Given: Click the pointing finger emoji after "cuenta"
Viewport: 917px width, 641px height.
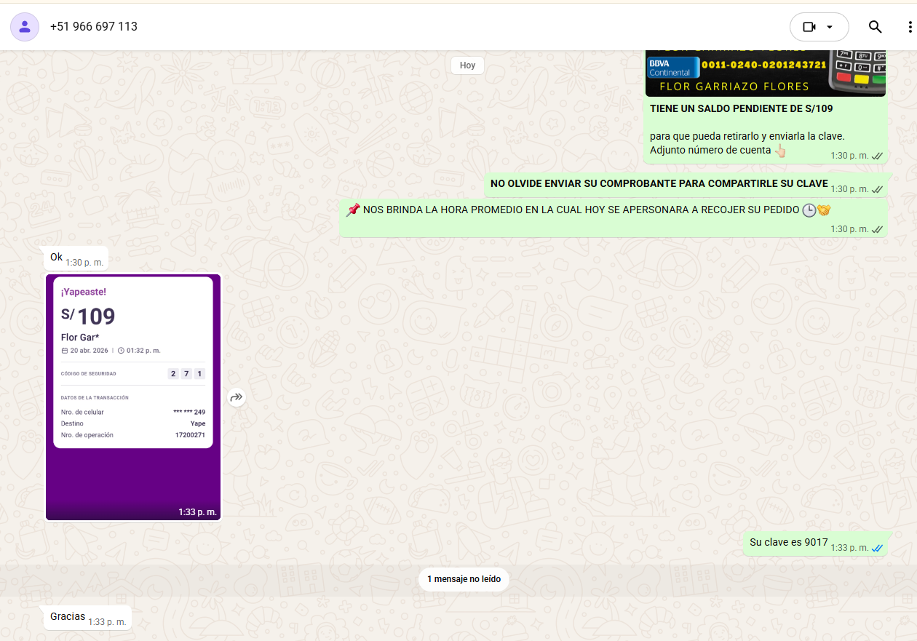Looking at the screenshot, I should [780, 151].
